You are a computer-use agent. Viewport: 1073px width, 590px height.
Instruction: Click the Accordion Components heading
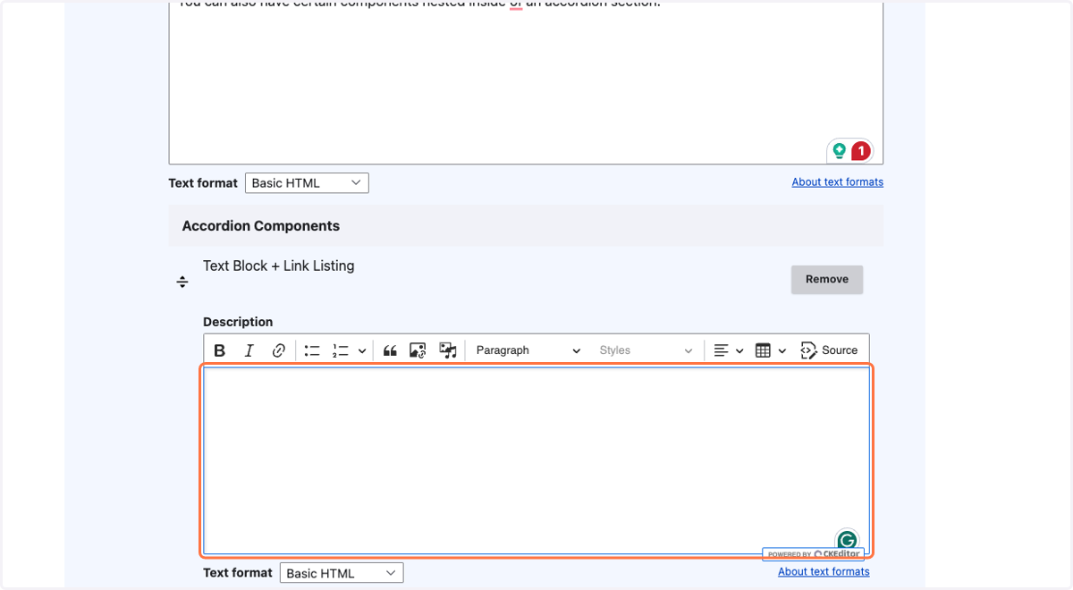261,226
